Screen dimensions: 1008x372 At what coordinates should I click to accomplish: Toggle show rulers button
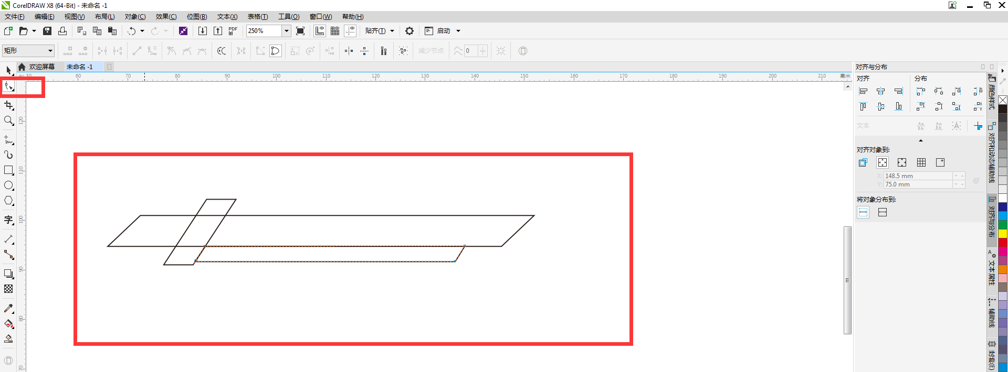click(x=320, y=31)
